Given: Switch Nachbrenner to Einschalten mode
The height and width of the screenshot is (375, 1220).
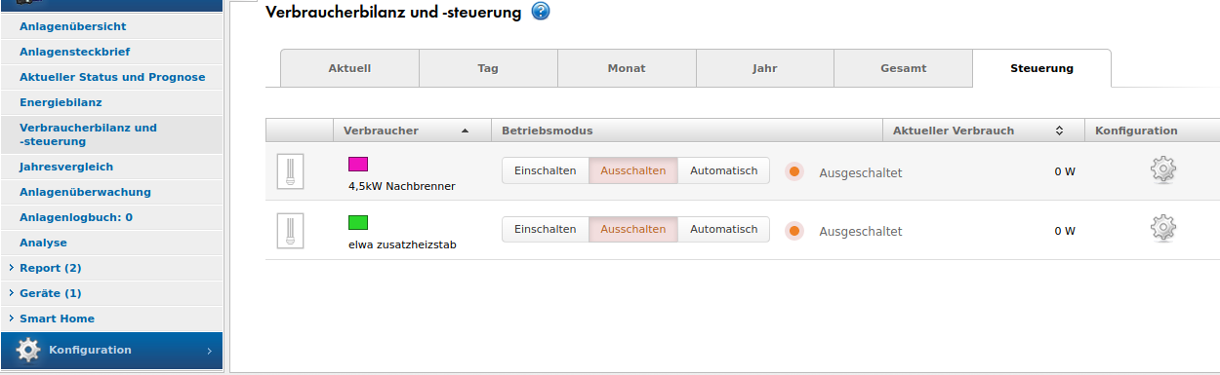Looking at the screenshot, I should [x=546, y=170].
